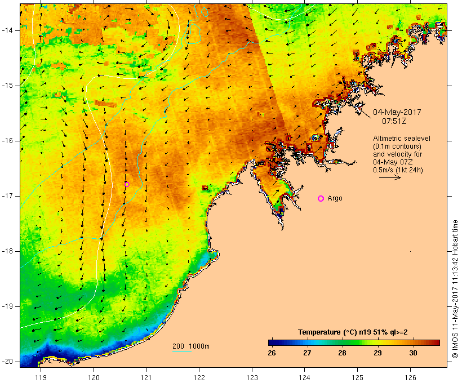The height and width of the screenshot is (383, 462).
Task: Click the latitude label -20
Action: (x=7, y=362)
